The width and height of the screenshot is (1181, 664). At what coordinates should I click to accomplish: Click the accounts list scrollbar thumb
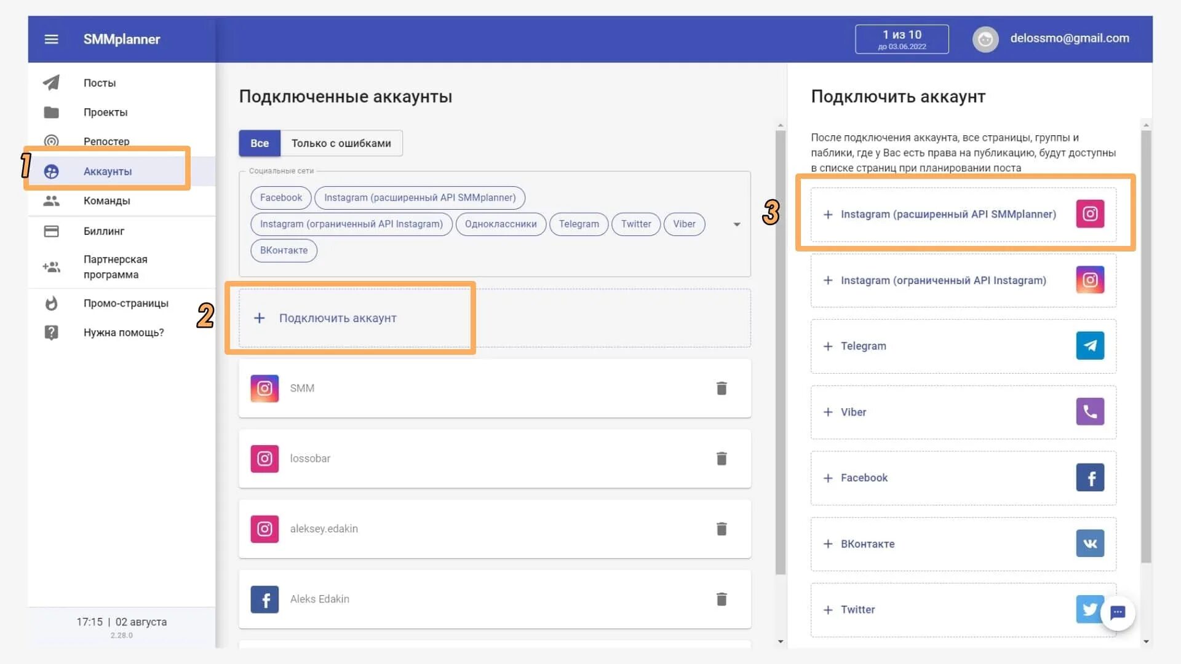(x=781, y=352)
